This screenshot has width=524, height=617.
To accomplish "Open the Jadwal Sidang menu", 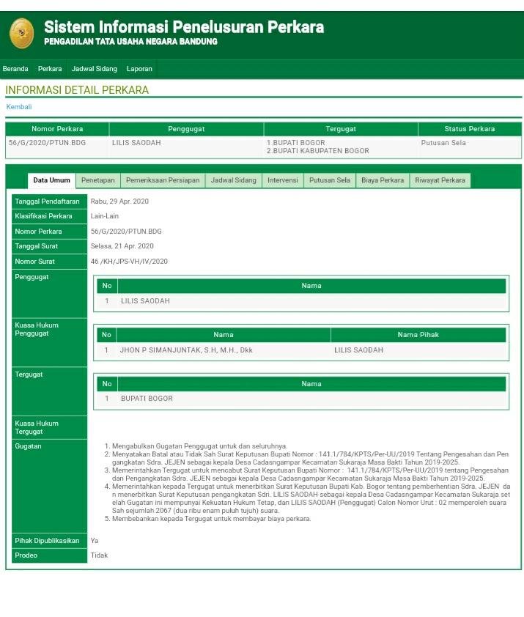I will pyautogui.click(x=94, y=69).
